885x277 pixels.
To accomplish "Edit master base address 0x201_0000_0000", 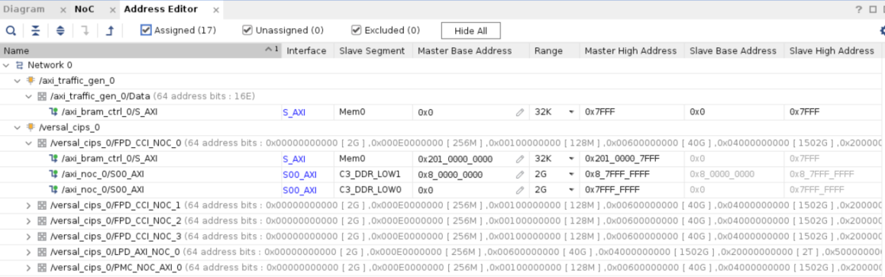I will (x=456, y=159).
